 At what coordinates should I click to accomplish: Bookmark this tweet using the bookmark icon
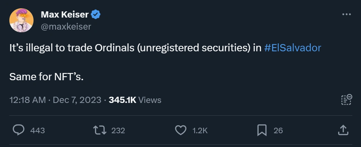[x=262, y=130]
